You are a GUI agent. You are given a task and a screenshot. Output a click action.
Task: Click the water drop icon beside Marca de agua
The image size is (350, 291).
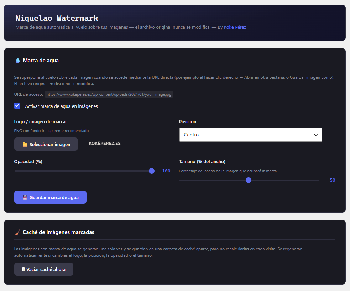(x=18, y=60)
